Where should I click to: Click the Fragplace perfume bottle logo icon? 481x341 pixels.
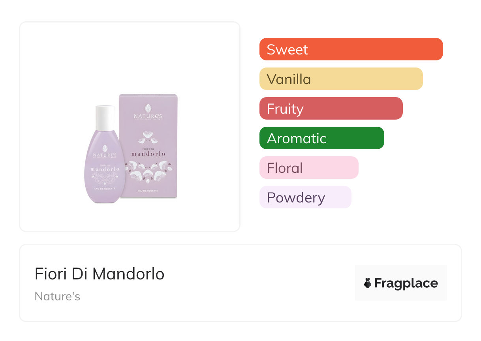click(368, 283)
